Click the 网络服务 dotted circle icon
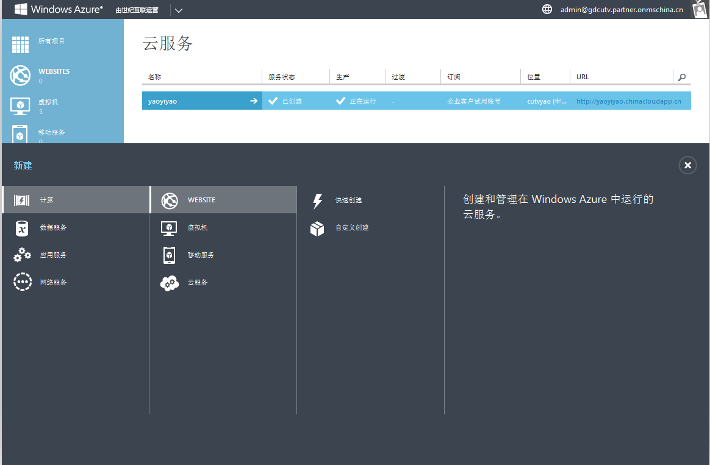Screen dimensions: 710x465 pos(22,282)
